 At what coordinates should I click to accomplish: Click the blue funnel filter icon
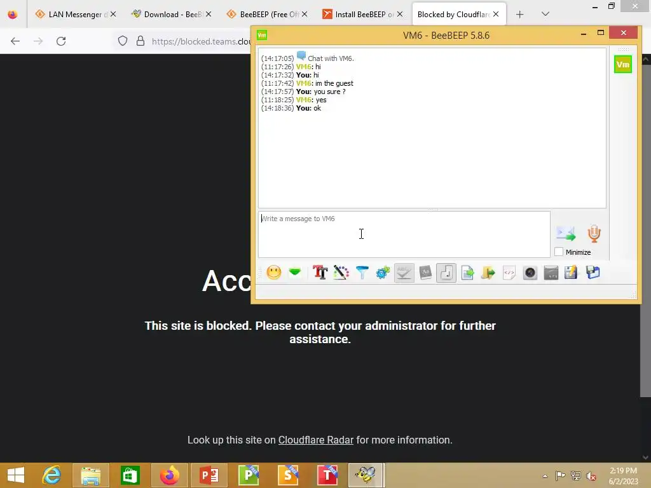coord(362,273)
